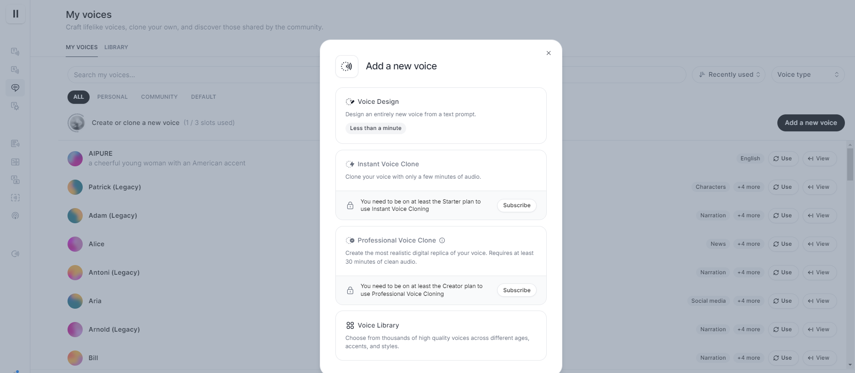855x373 pixels.
Task: Expand the Voice type dropdown
Action: point(807,75)
